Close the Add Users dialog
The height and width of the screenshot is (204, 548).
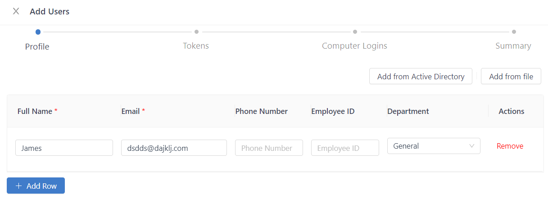point(16,11)
